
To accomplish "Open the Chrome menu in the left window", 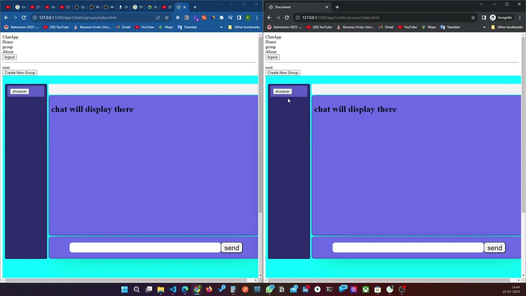I will (256, 18).
